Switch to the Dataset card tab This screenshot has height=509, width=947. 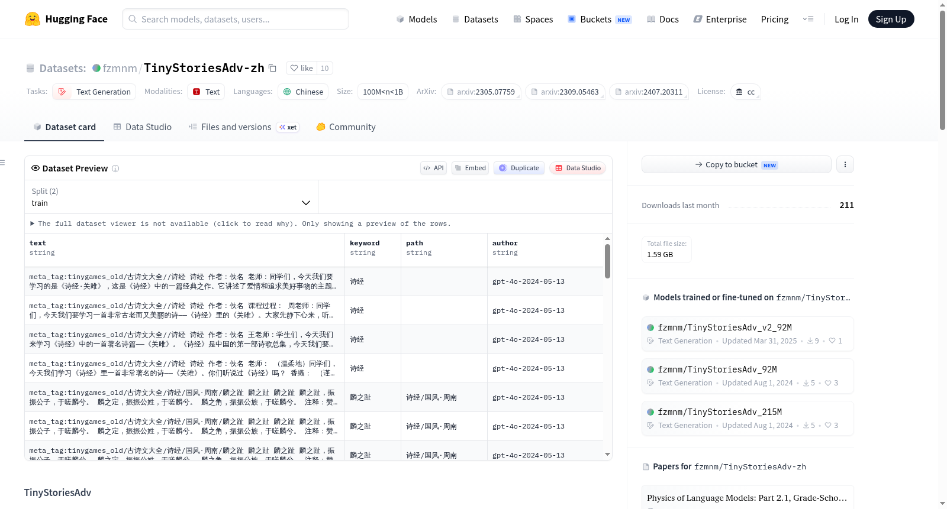(x=64, y=127)
